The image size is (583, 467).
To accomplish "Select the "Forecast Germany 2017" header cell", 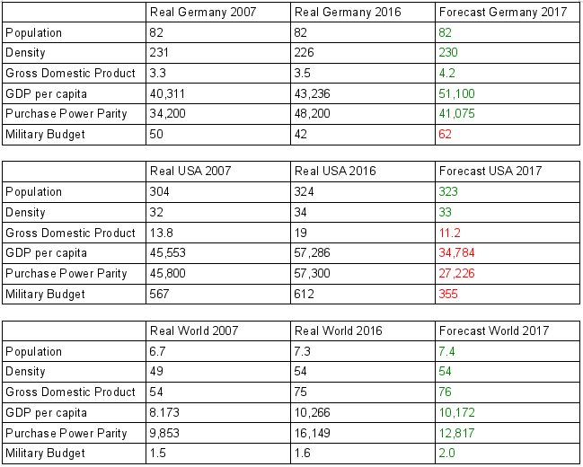I will [493, 12].
